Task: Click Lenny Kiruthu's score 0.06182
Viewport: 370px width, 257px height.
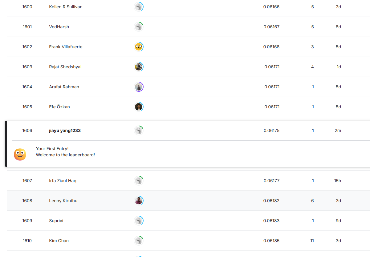Action: (x=271, y=201)
